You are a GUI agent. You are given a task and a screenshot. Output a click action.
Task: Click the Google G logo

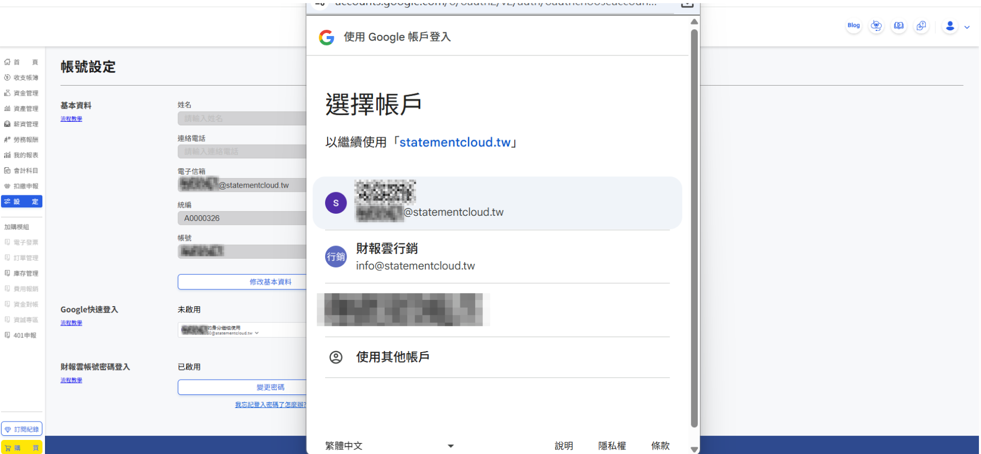pyautogui.click(x=327, y=37)
